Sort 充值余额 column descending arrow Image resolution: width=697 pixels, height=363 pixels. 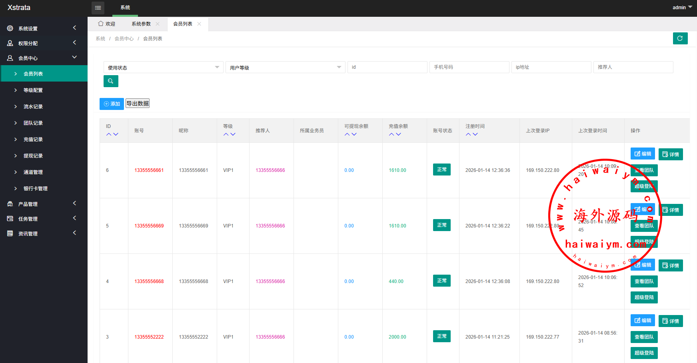point(398,134)
